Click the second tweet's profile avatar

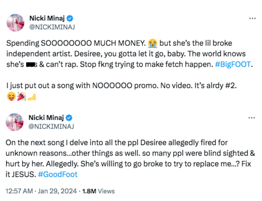click(15, 122)
